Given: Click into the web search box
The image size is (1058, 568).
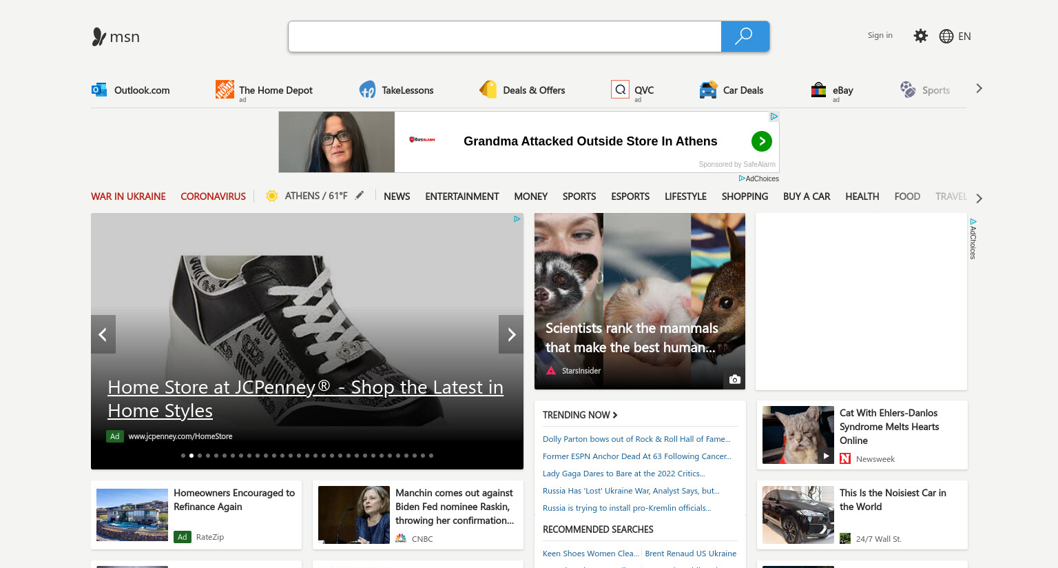Looking at the screenshot, I should tap(505, 37).
